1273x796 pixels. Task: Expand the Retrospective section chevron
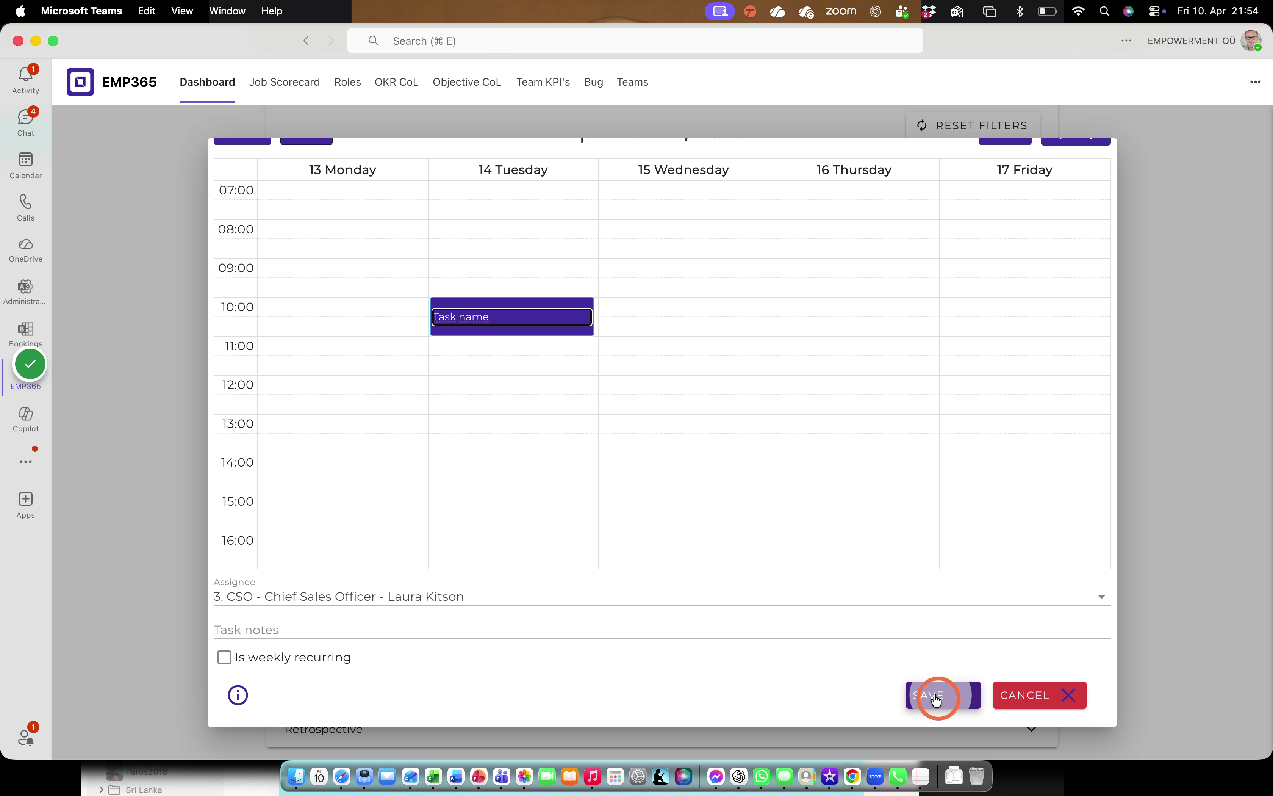click(x=1031, y=730)
